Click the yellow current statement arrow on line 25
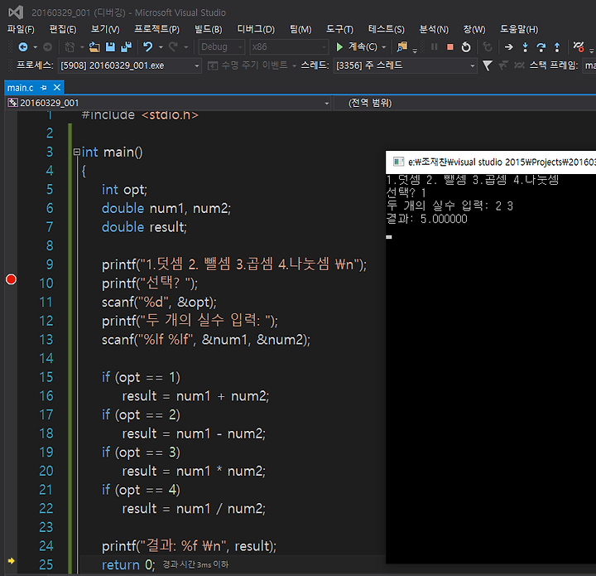The width and height of the screenshot is (596, 576). click(x=11, y=561)
